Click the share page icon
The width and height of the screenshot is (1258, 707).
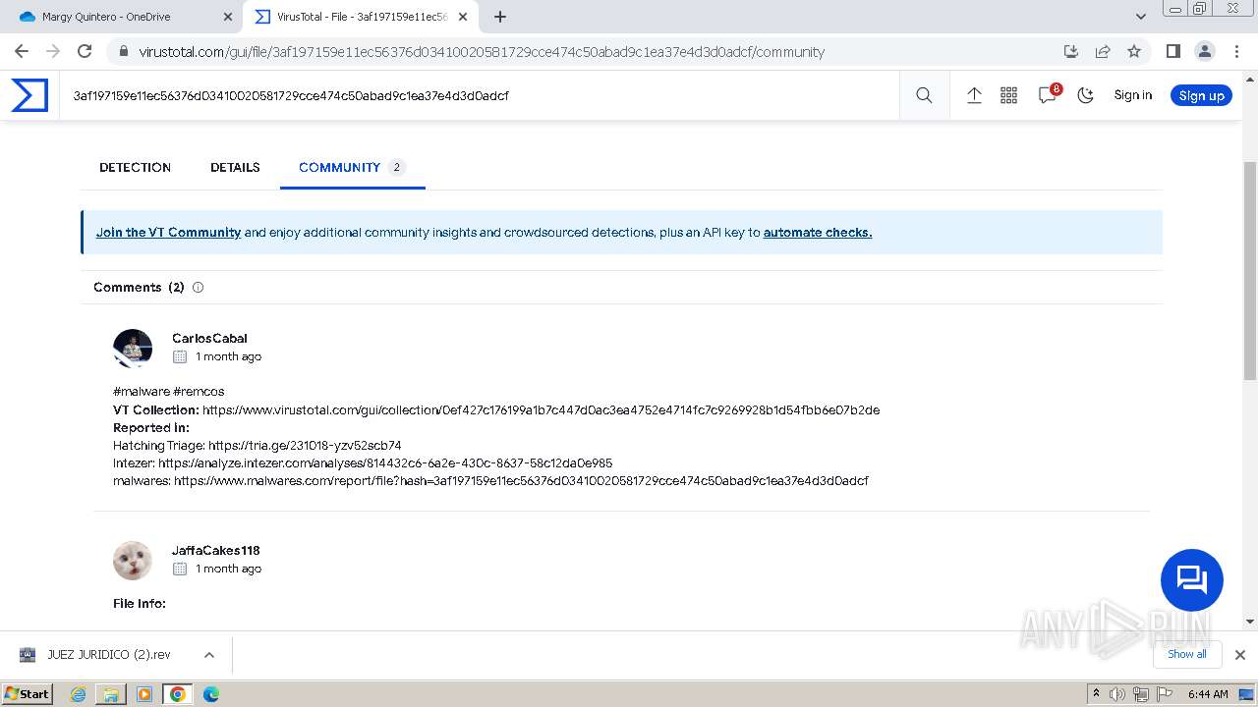(1103, 51)
